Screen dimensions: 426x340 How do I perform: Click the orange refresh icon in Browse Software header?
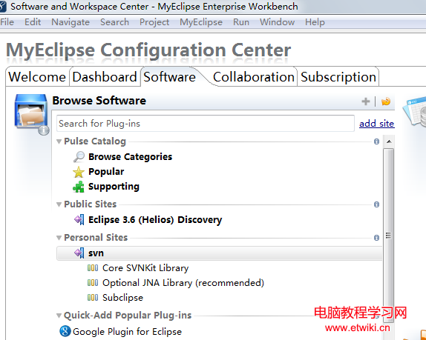386,101
